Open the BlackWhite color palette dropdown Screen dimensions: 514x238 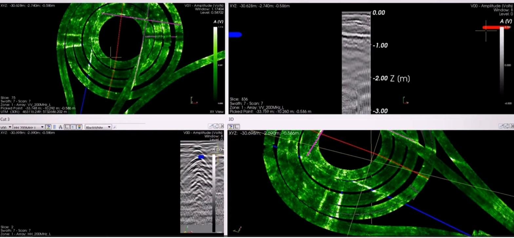pos(98,127)
